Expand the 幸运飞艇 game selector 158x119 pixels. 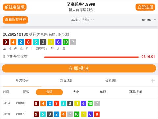click(x=83, y=20)
